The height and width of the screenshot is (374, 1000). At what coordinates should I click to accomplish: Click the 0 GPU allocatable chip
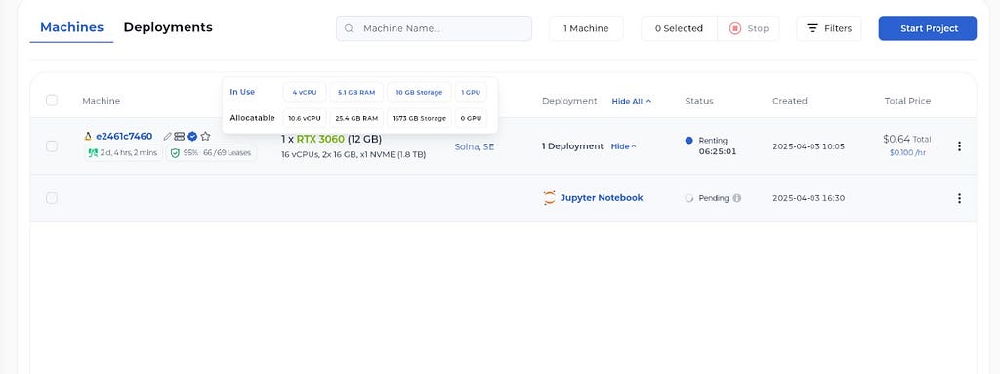[x=471, y=118]
